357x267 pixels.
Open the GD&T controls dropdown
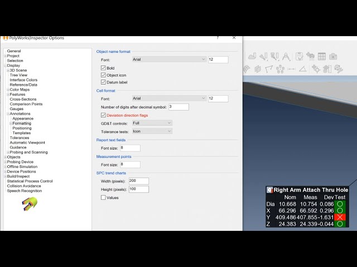[x=152, y=123]
